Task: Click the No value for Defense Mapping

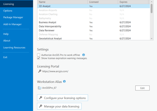Action: click(91, 35)
